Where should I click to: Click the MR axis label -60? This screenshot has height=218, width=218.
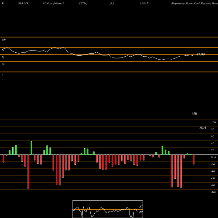tap(213, 178)
